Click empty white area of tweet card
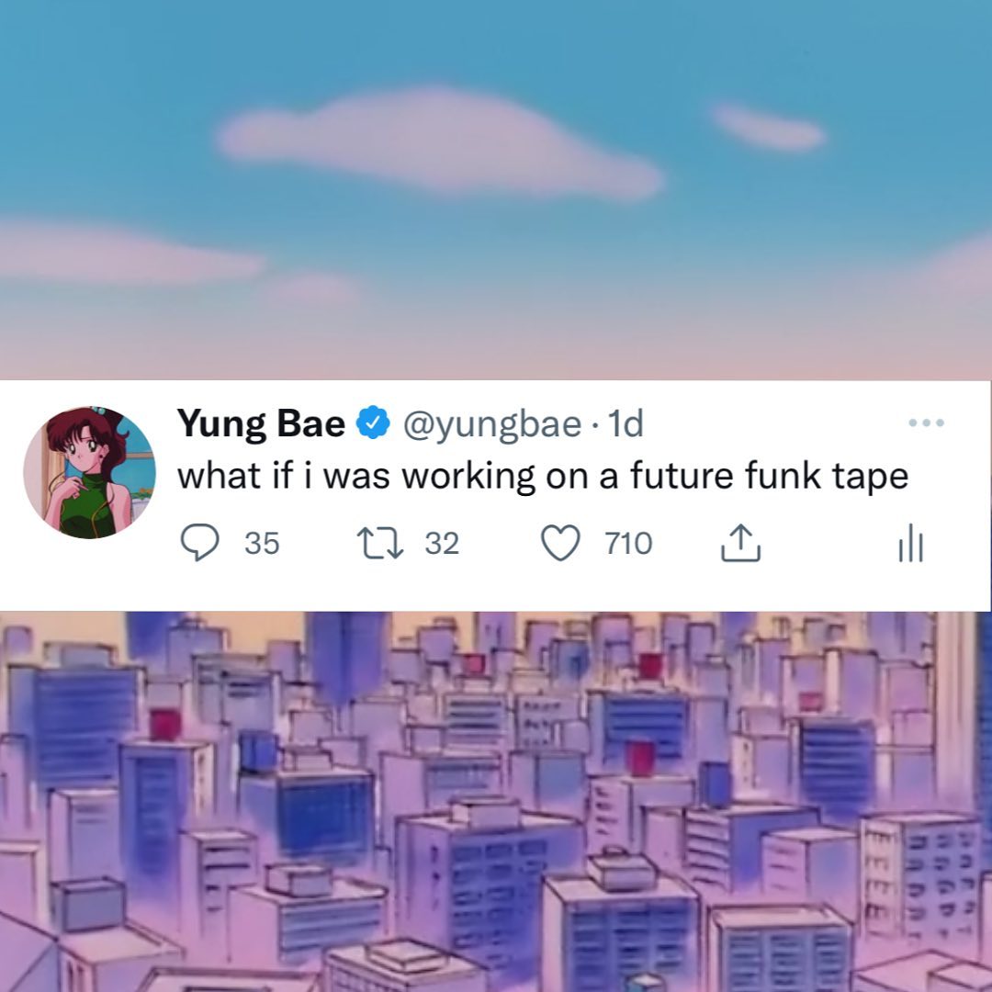 (822, 582)
